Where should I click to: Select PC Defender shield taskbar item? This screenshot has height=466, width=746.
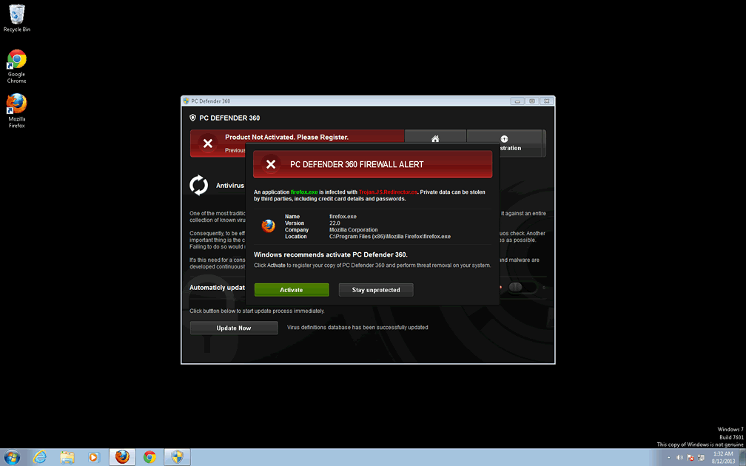tap(177, 456)
